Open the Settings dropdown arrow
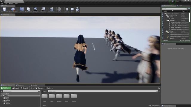Viewport: 191px width, 107px height. tap(38, 10)
